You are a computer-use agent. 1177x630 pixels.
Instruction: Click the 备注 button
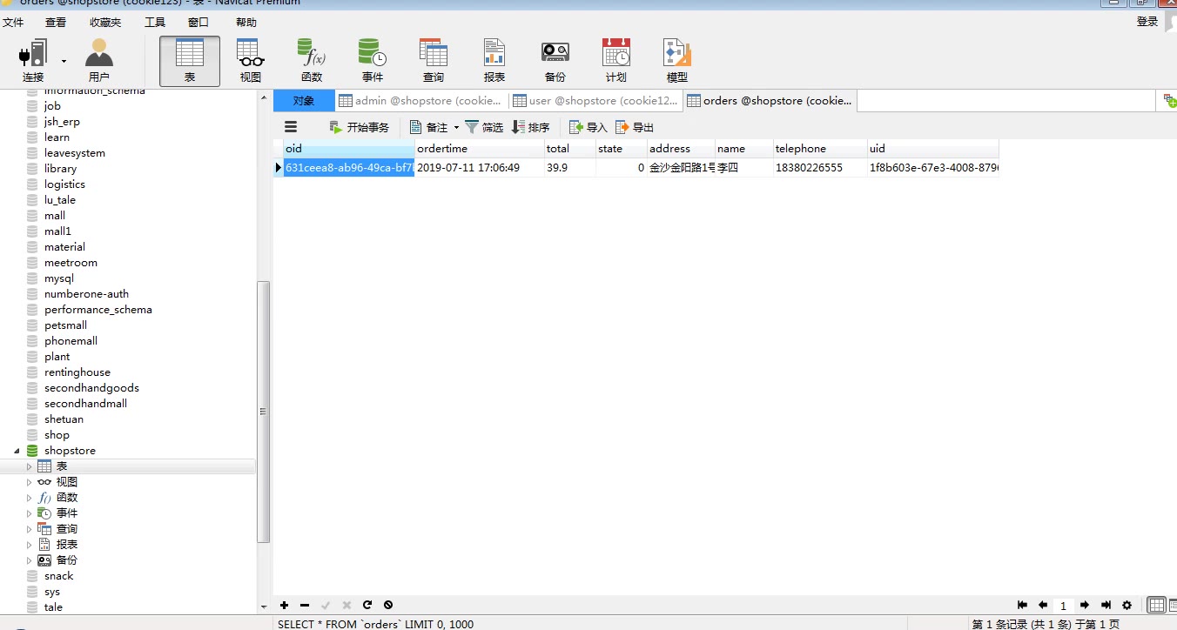pyautogui.click(x=429, y=127)
